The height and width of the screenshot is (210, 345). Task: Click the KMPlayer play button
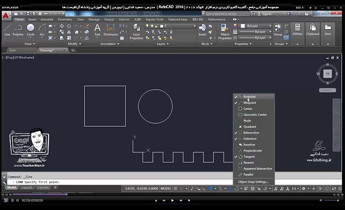click(172, 201)
